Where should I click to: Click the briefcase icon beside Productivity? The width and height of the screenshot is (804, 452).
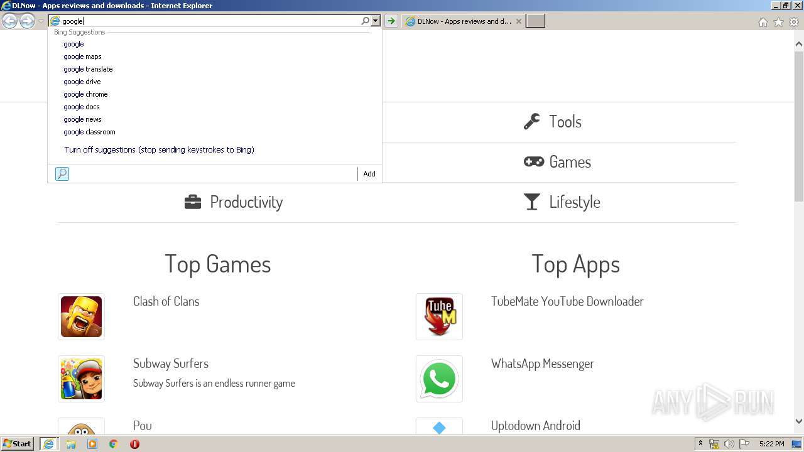click(193, 202)
